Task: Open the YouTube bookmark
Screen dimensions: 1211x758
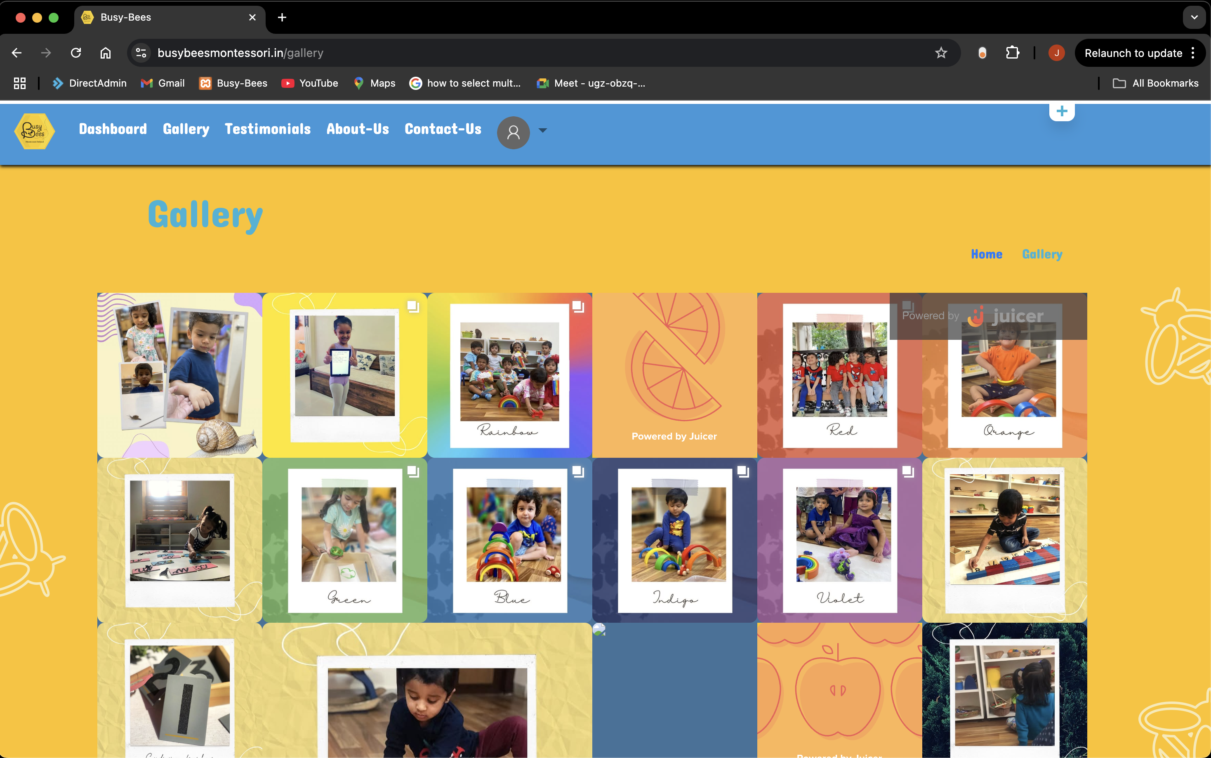Action: (x=310, y=83)
